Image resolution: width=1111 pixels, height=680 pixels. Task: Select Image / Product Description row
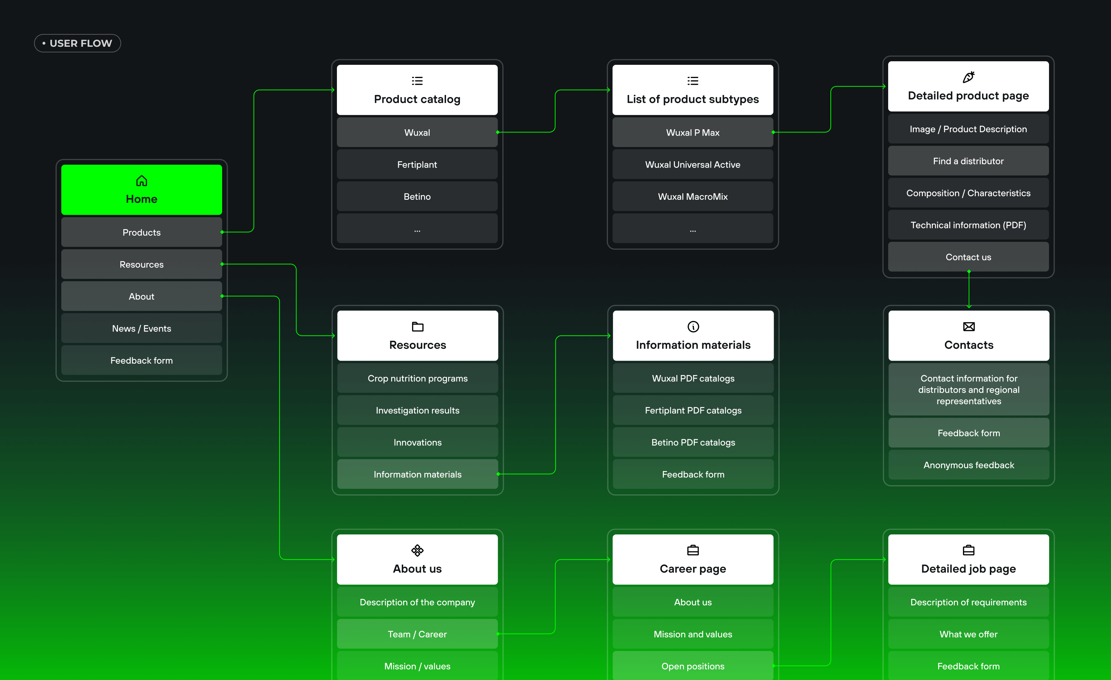click(969, 129)
